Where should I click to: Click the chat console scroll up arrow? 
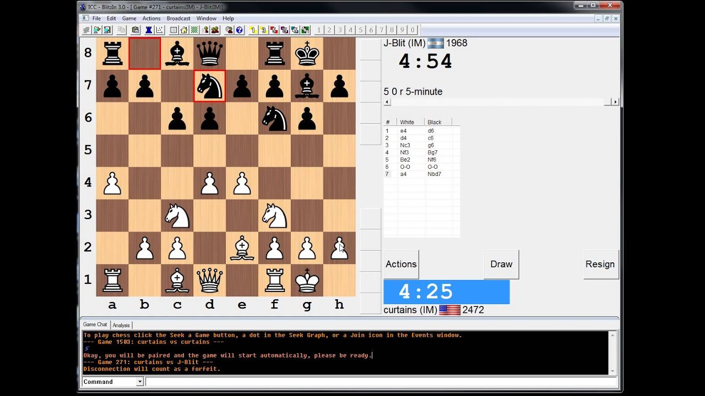[x=612, y=334]
